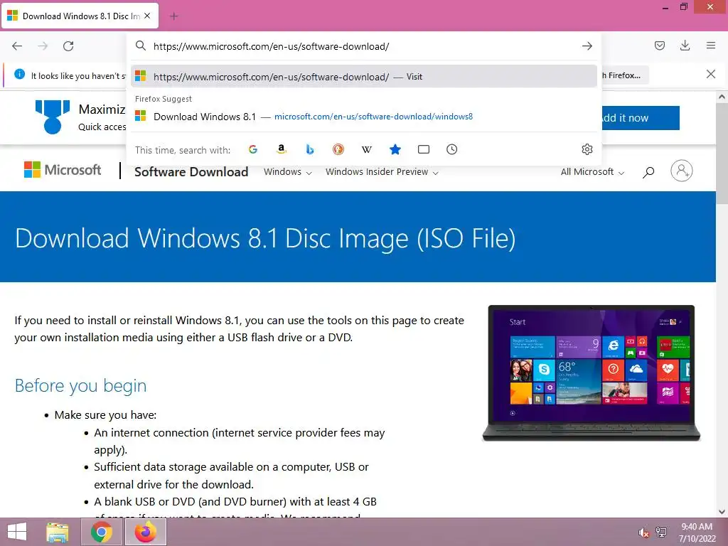Screen dimensions: 728x546
Task: Expand the Windows dropdown menu
Action: (287, 172)
